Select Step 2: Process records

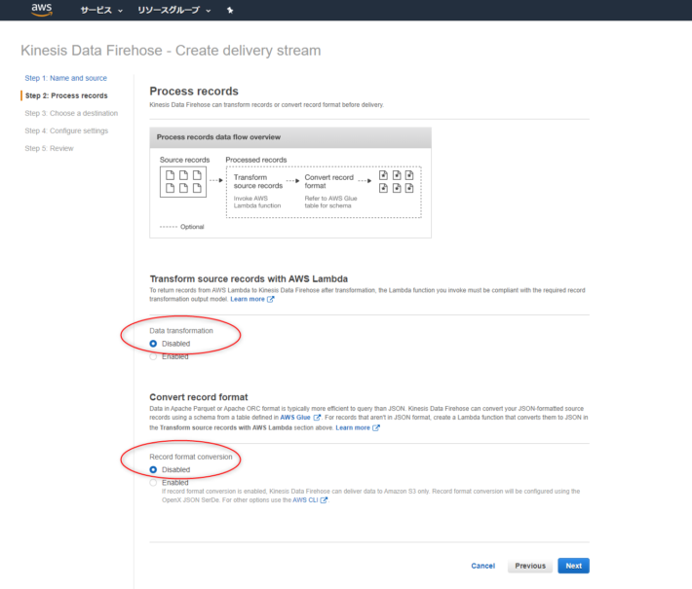click(x=66, y=95)
